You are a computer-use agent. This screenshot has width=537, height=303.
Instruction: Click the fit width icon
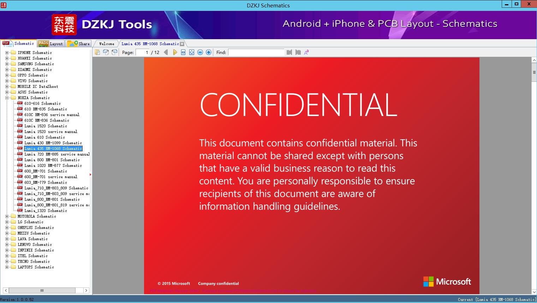coord(183,52)
